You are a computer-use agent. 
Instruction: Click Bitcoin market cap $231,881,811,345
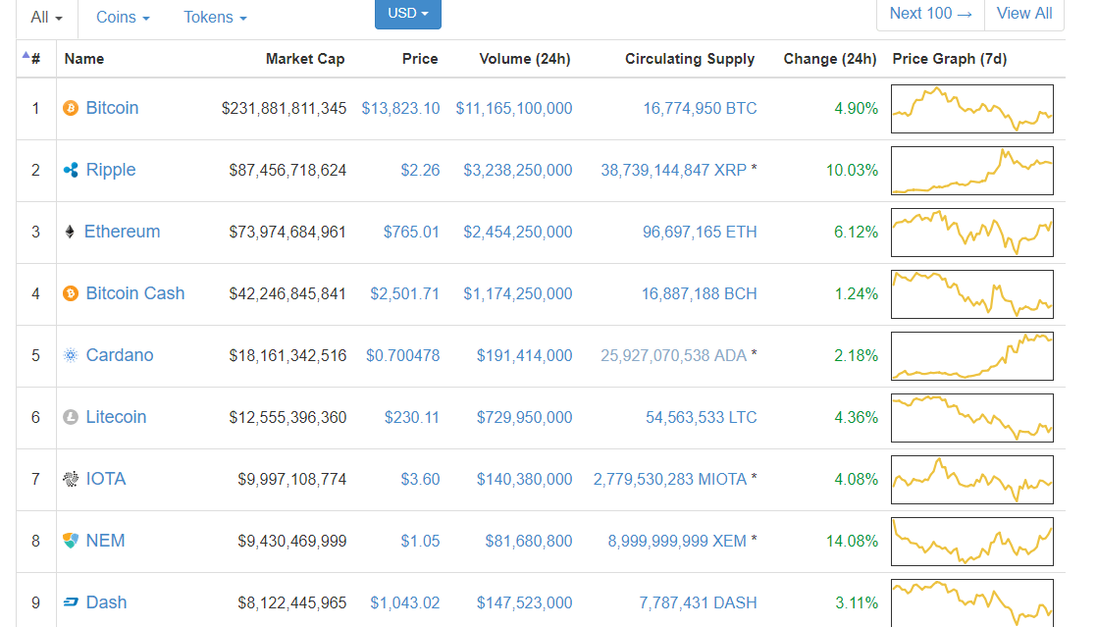284,109
